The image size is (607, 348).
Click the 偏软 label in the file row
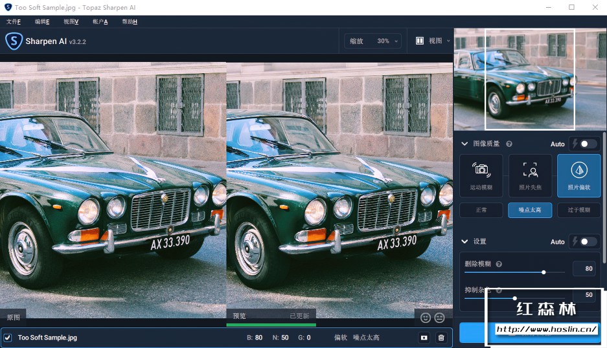coord(341,338)
